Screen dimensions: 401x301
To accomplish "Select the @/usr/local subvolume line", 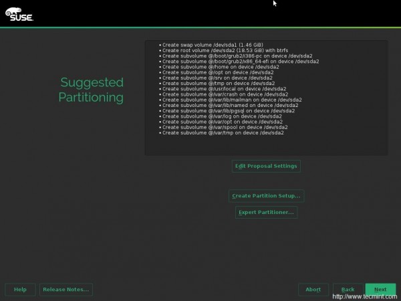I will point(225,89).
